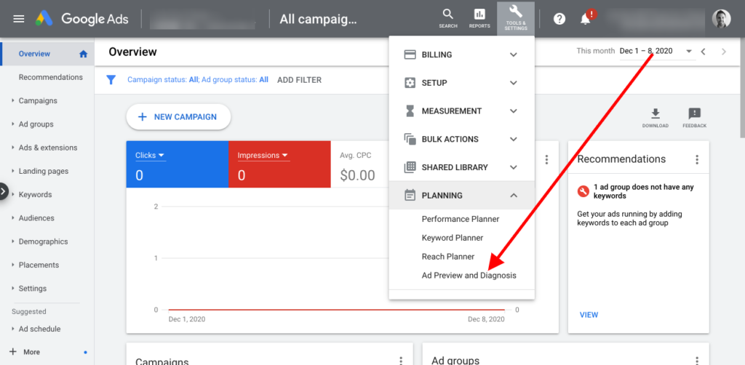This screenshot has height=365, width=745.
Task: Click the filter funnel icon
Action: (111, 80)
